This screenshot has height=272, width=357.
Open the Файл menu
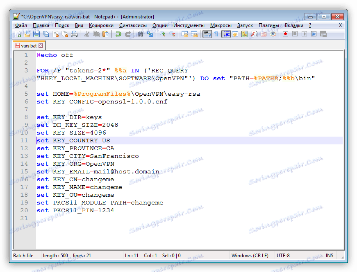21,25
